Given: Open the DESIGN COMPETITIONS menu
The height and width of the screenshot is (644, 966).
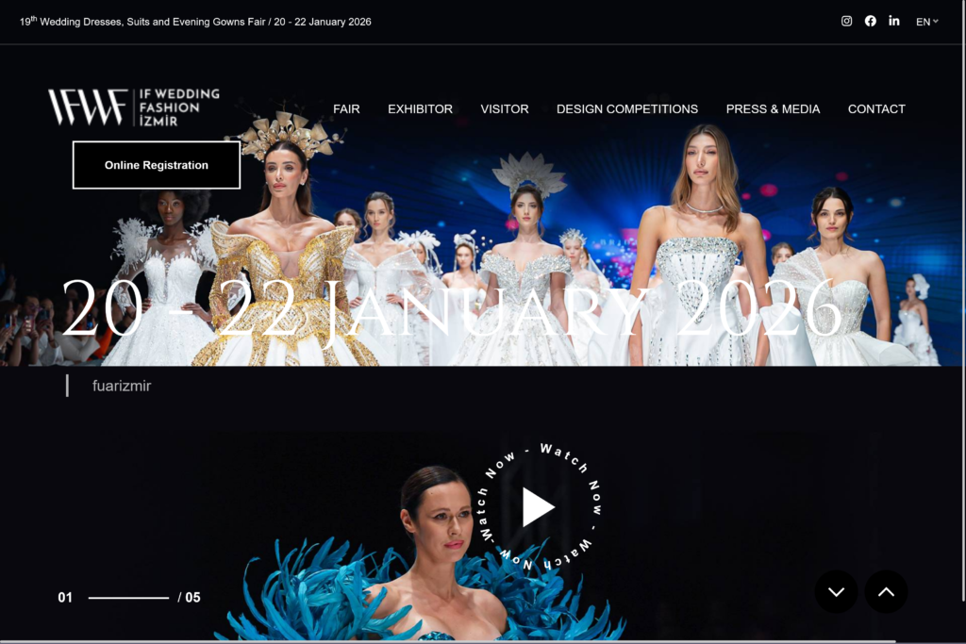Looking at the screenshot, I should pyautogui.click(x=627, y=108).
